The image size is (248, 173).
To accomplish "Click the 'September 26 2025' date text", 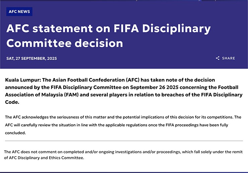I will pos(154,87).
